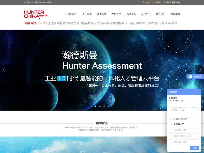This screenshot has height=153, width=204.
Task: Click the 在线咨询 chat button
Action: [x=195, y=76]
